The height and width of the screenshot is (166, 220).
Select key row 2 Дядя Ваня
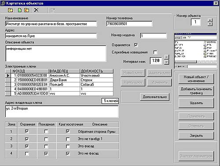pyautogui.click(x=59, y=80)
